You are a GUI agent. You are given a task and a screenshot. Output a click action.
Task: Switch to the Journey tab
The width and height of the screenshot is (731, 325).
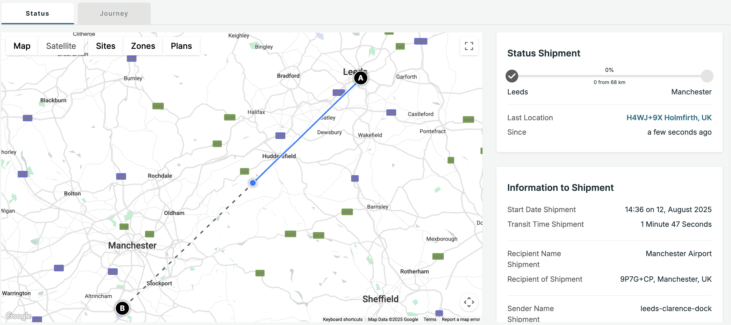point(114,13)
